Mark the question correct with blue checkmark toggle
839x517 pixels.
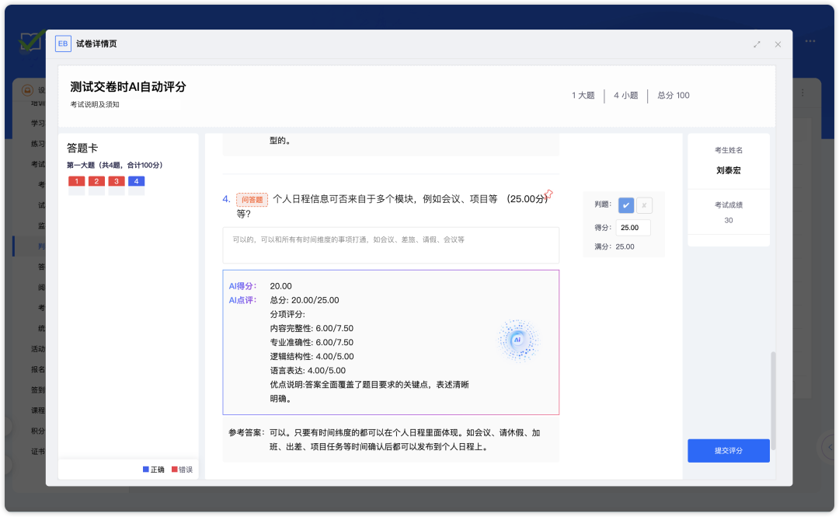point(625,205)
